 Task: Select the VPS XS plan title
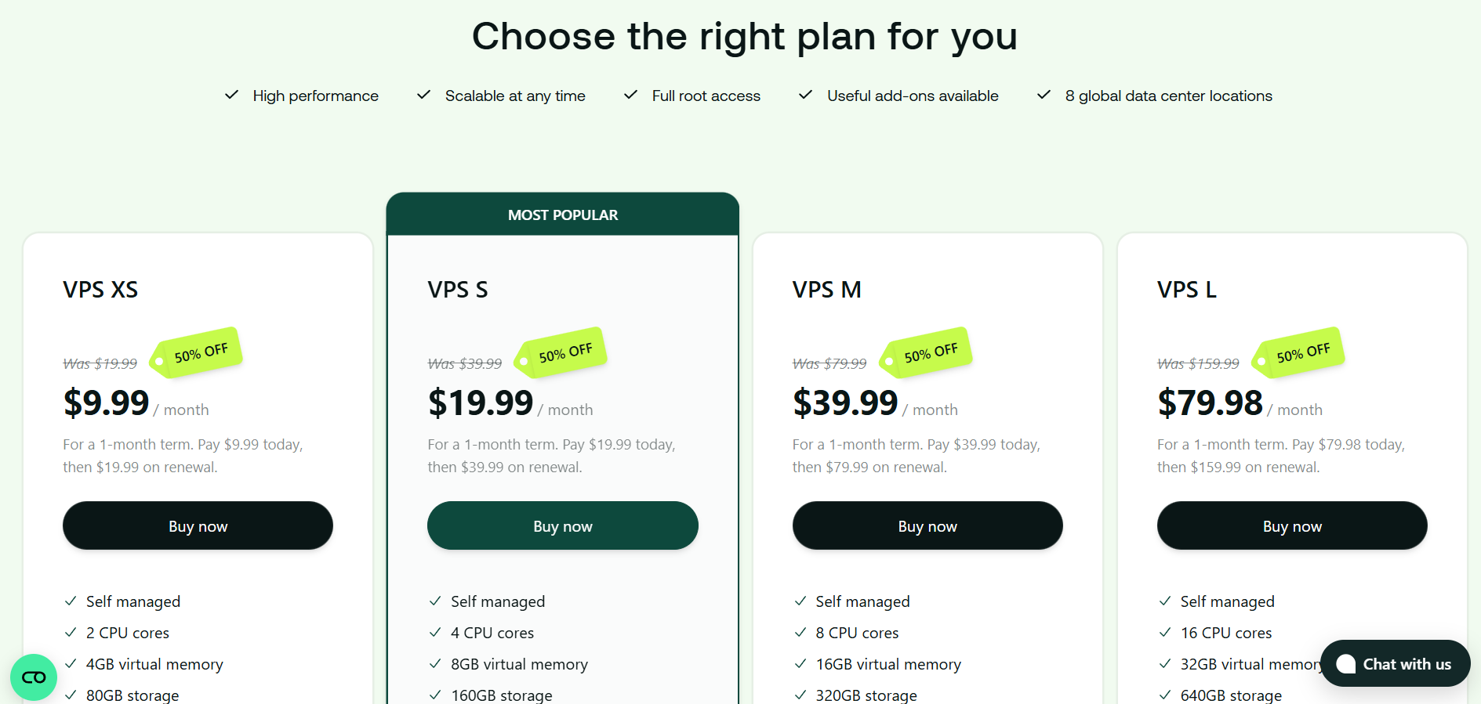coord(100,290)
